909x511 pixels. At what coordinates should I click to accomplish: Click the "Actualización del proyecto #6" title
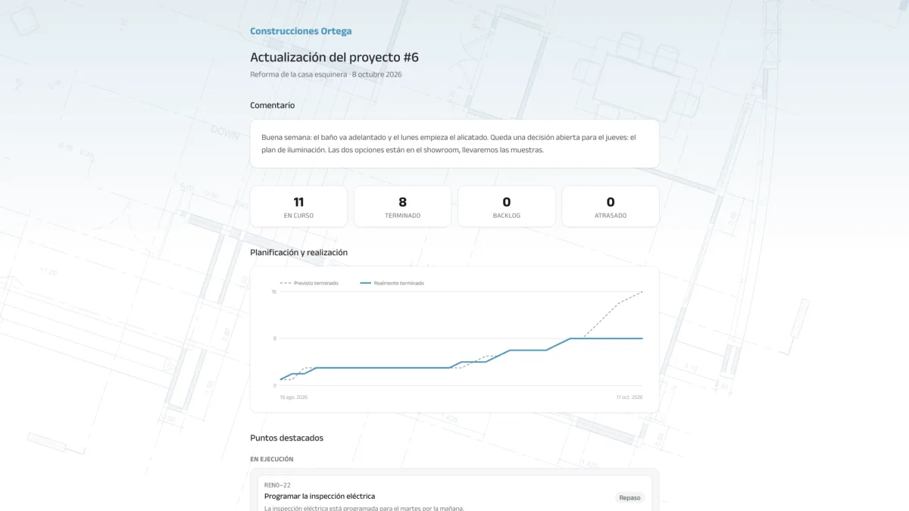coord(334,57)
